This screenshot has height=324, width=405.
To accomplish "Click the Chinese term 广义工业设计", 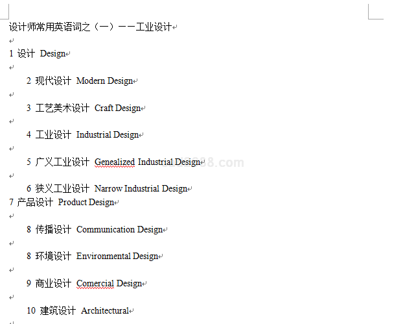I will (x=62, y=162).
